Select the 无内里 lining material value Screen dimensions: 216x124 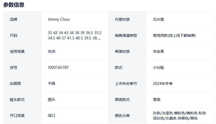point(158,19)
